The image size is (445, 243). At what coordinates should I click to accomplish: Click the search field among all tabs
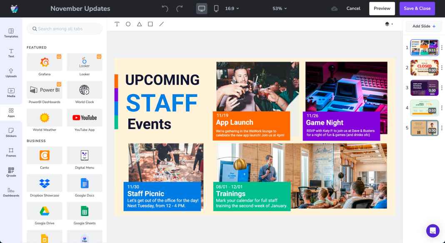[x=64, y=29]
